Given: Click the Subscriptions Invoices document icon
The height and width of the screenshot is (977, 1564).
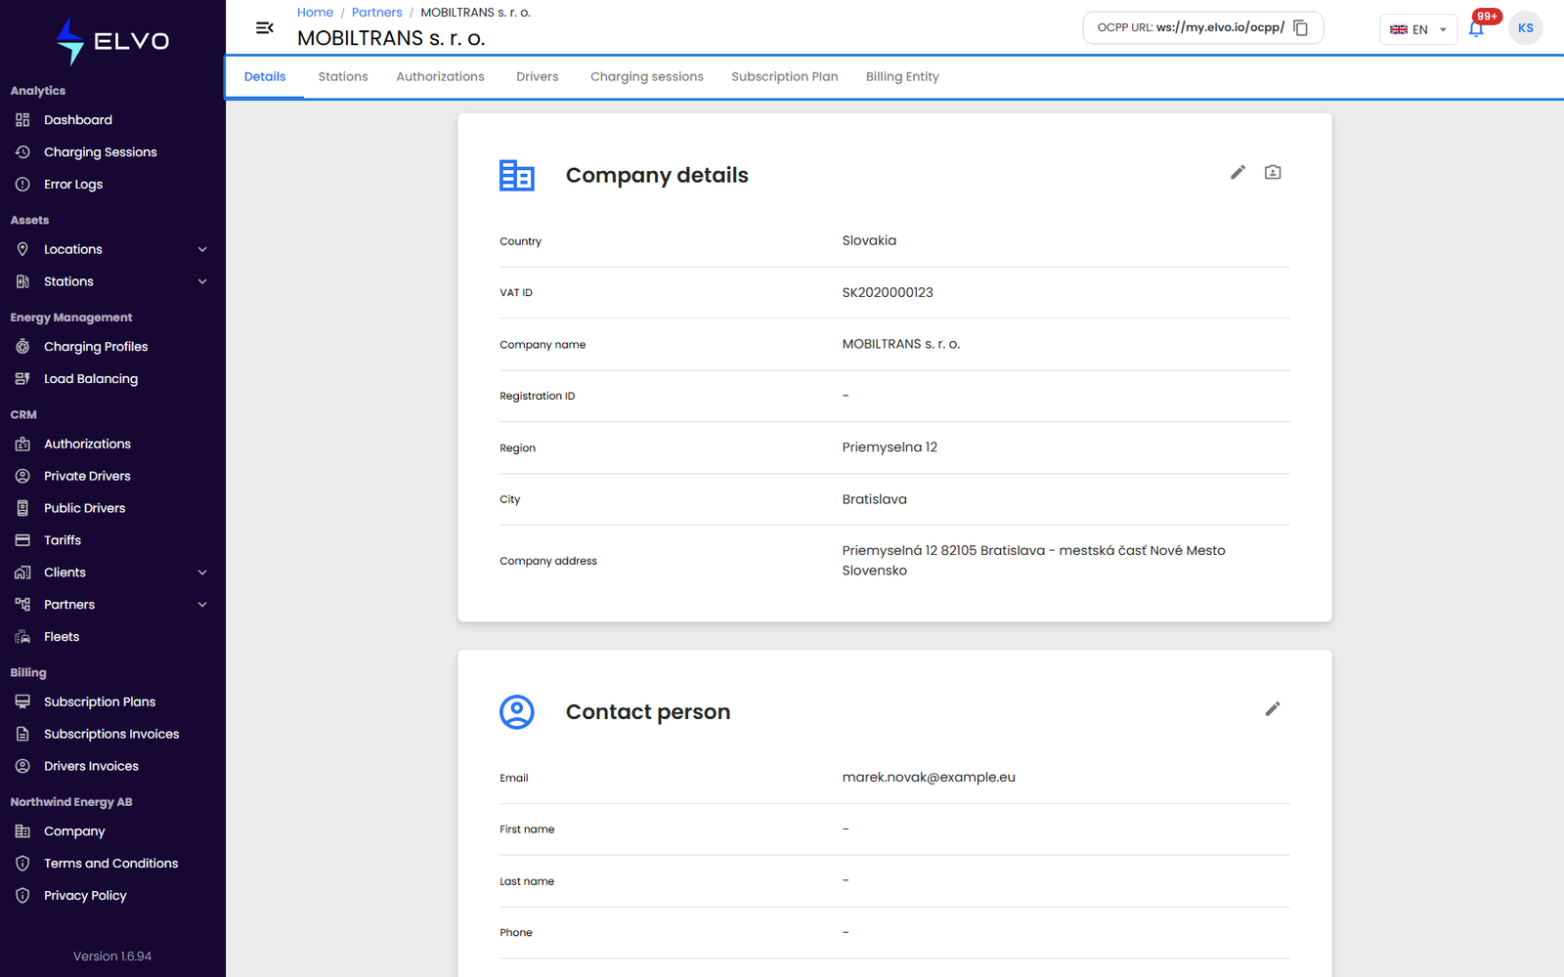Looking at the screenshot, I should coord(22,734).
